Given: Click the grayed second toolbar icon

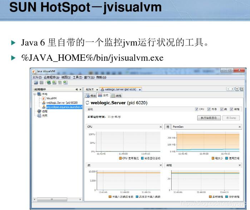Looking at the screenshot, I should [x=42, y=83].
